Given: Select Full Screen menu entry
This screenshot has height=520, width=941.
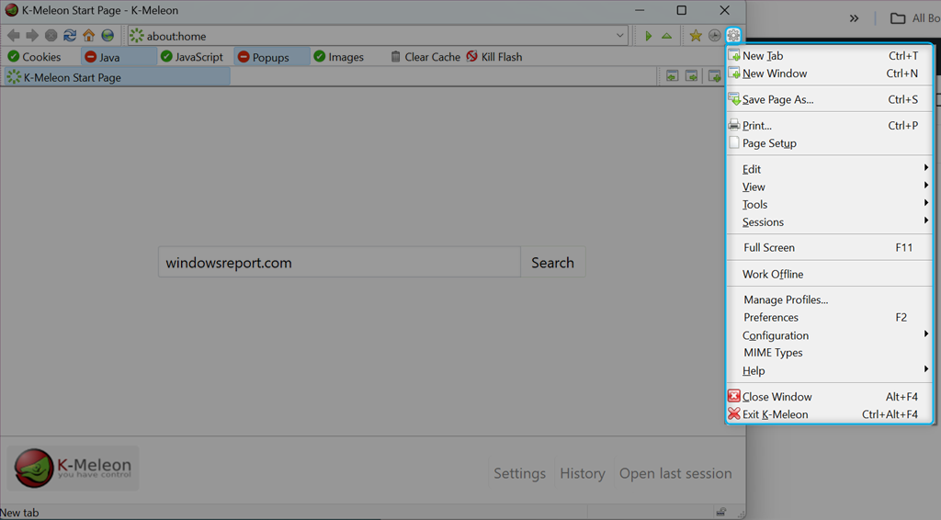Looking at the screenshot, I should [x=829, y=248].
